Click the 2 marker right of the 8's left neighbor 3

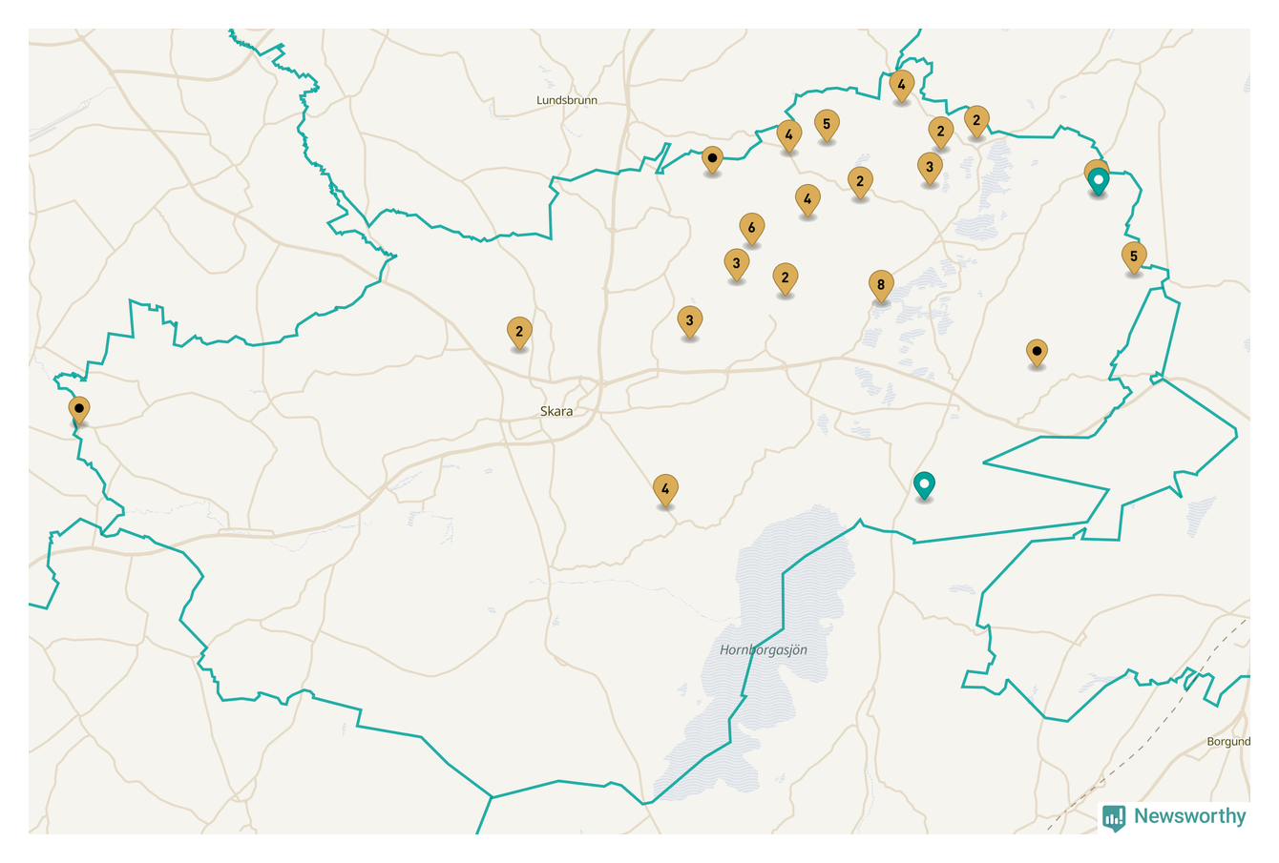click(785, 278)
